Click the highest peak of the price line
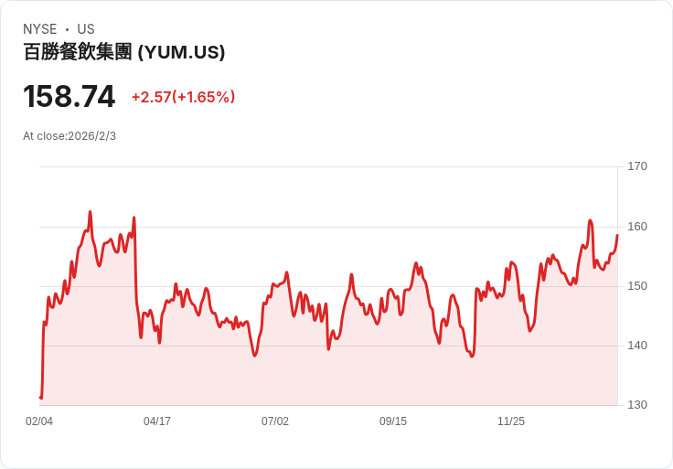Image resolution: width=673 pixels, height=469 pixels. click(x=90, y=212)
